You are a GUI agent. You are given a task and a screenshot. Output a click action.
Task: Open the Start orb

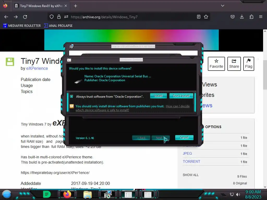pos(7,194)
